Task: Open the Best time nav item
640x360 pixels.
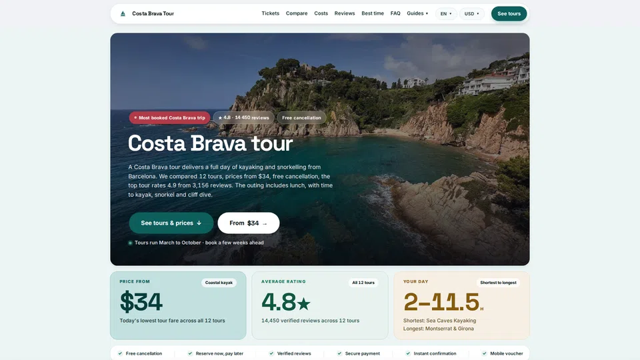Action: point(373,13)
